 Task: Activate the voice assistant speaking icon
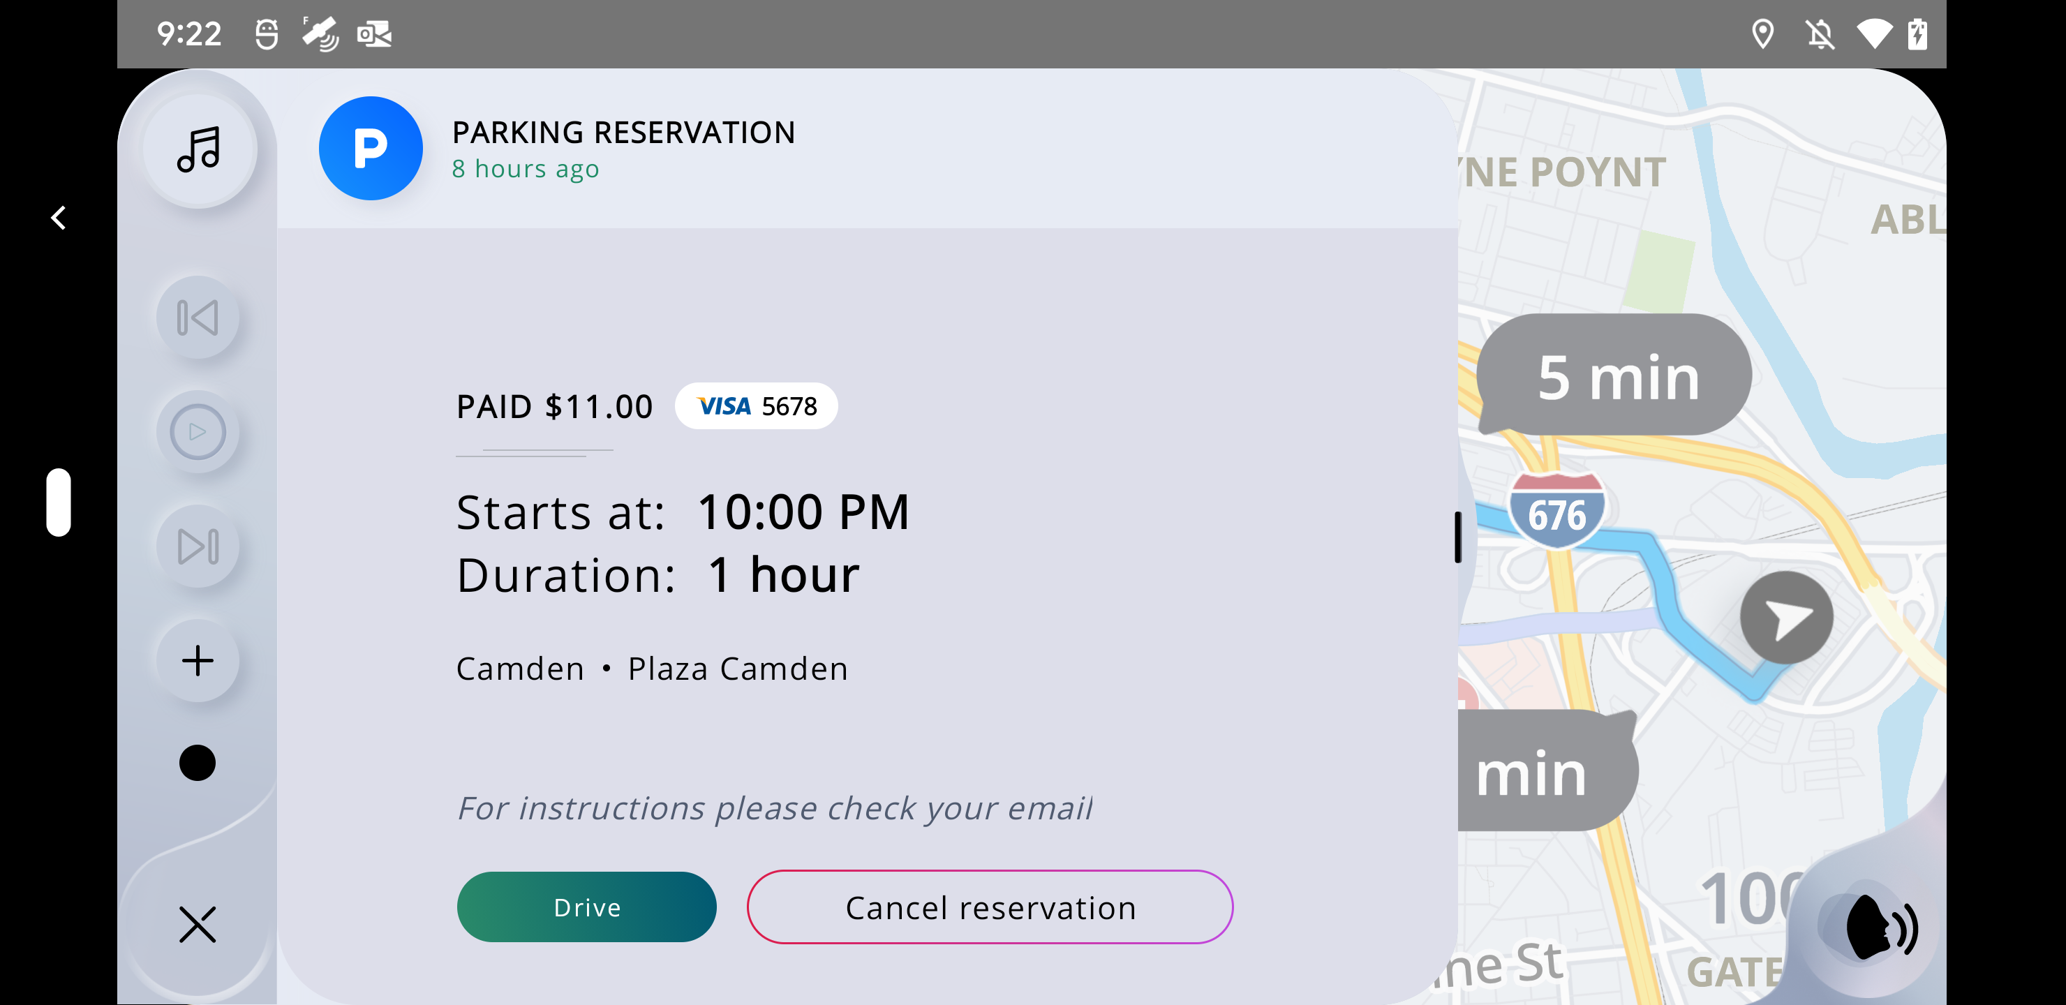pos(1879,928)
